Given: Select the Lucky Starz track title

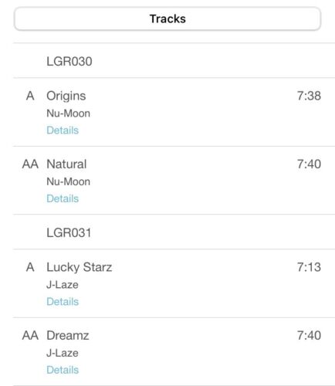Looking at the screenshot, I should pyautogui.click(x=80, y=267).
